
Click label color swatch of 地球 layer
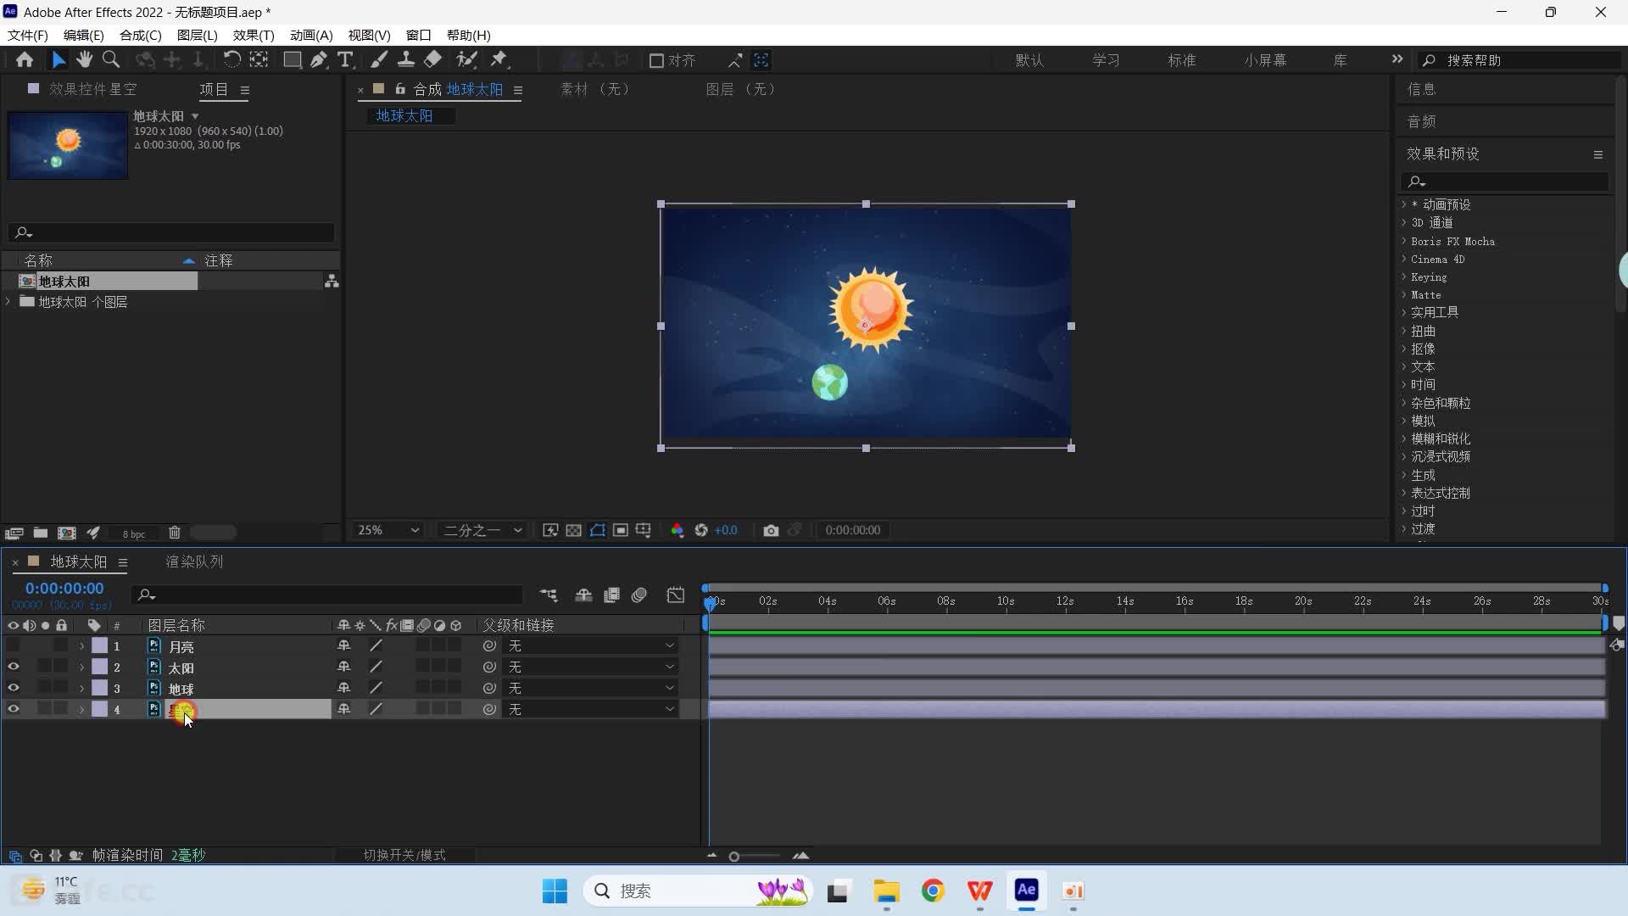point(100,689)
